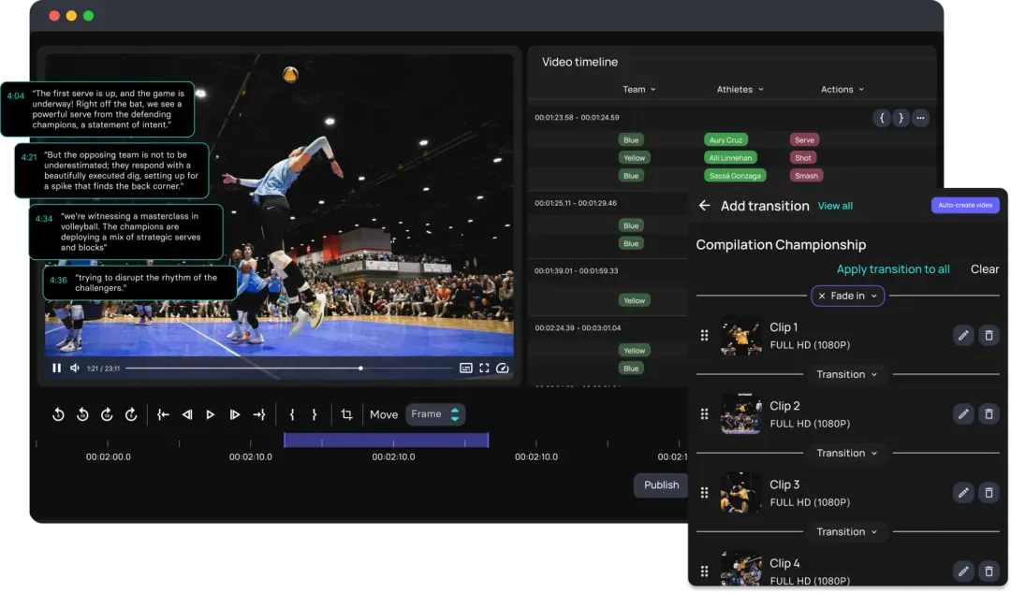Click the crop tool icon in the toolbar
Image resolution: width=1011 pixels, height=593 pixels.
346,414
